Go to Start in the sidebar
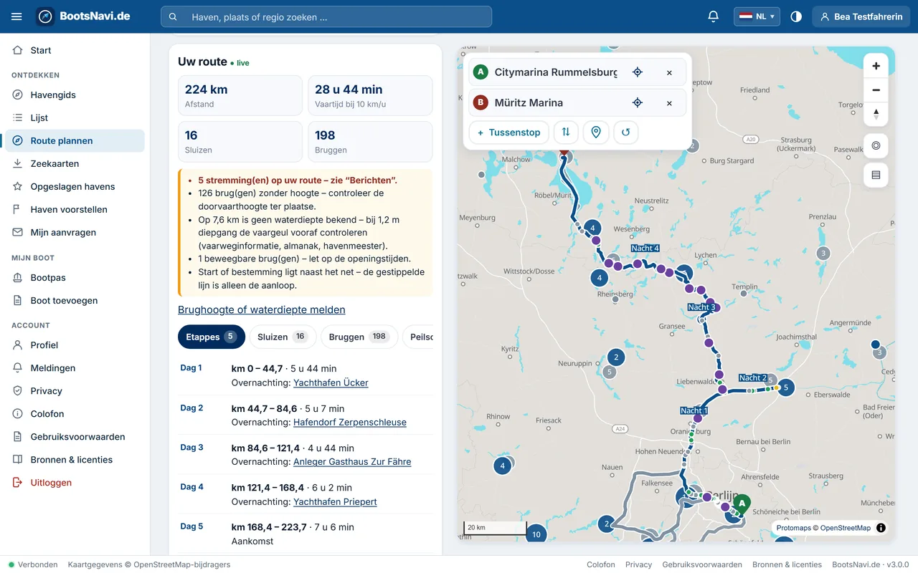This screenshot has height=573, width=918. pyautogui.click(x=75, y=50)
